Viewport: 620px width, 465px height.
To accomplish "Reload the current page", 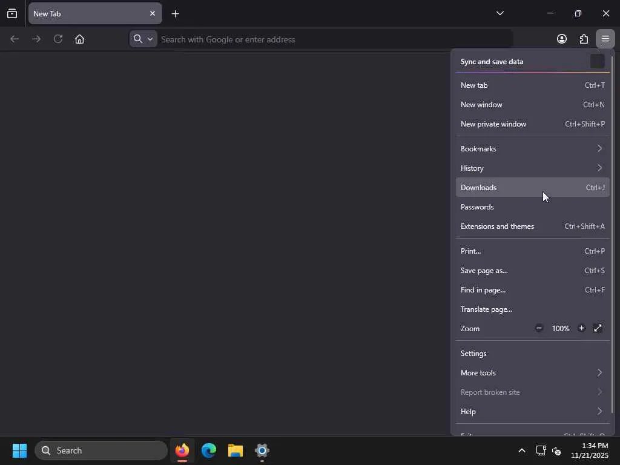I will [x=58, y=39].
